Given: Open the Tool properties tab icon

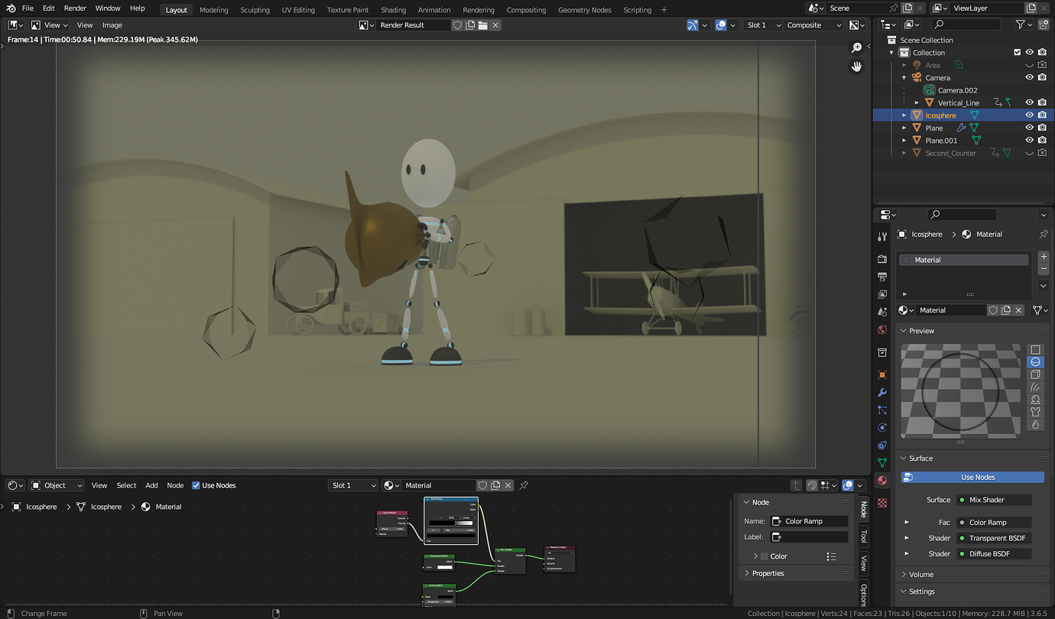Looking at the screenshot, I should pyautogui.click(x=882, y=237).
